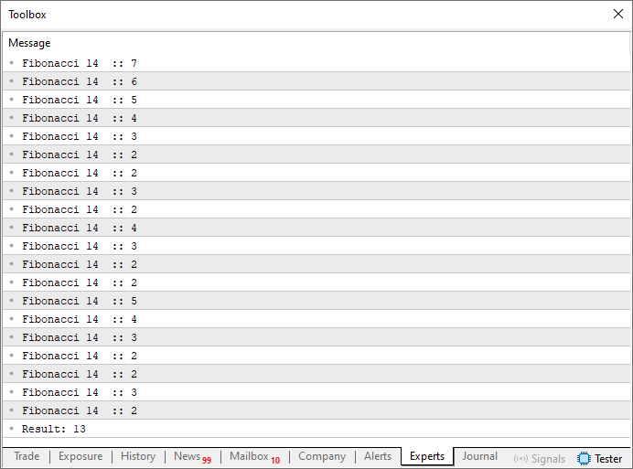Open the History tab

(138, 456)
